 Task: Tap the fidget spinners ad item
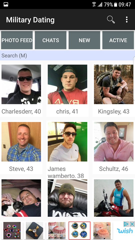[12, 231]
